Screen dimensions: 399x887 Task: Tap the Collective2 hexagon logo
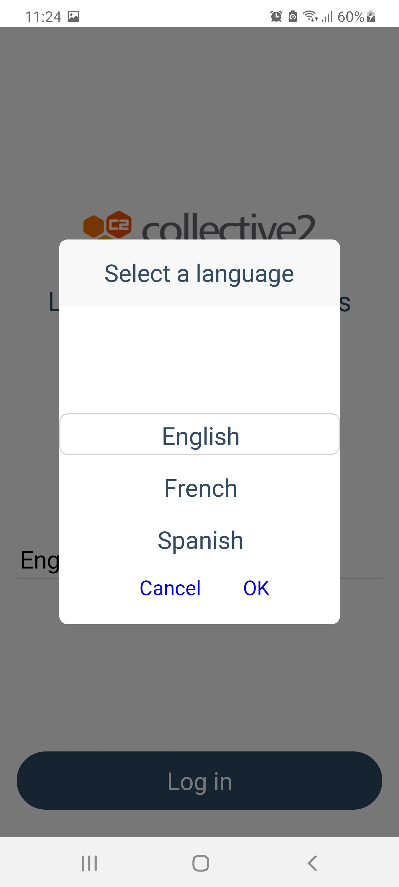click(x=108, y=225)
